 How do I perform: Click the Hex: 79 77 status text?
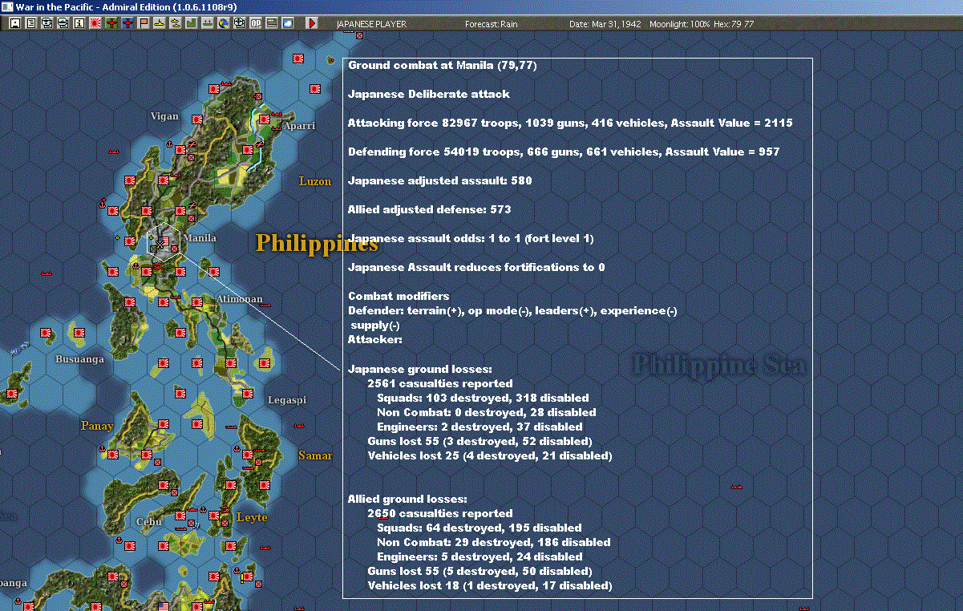[733, 24]
